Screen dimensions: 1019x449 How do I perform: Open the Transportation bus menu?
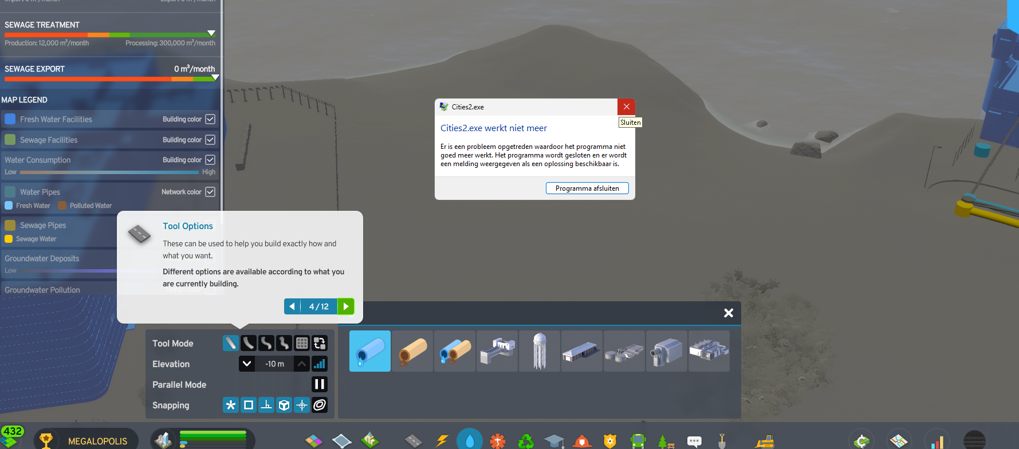click(x=638, y=440)
